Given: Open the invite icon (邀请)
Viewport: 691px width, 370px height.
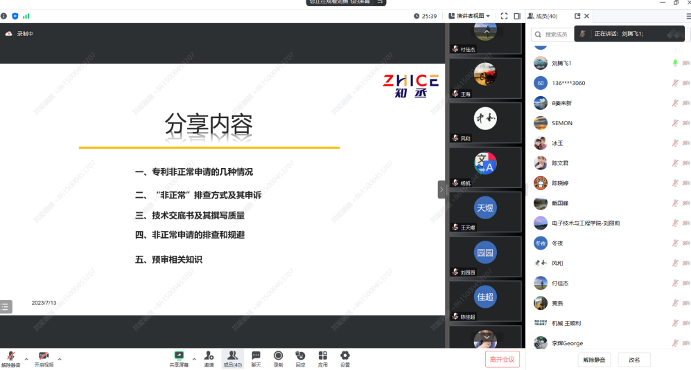Looking at the screenshot, I should pos(209,356).
